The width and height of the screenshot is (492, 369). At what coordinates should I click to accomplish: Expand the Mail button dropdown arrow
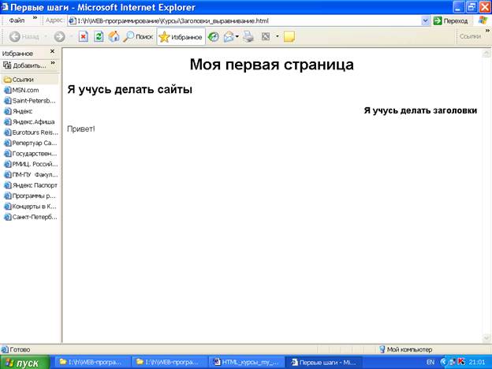[237, 36]
